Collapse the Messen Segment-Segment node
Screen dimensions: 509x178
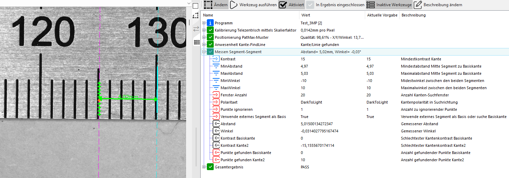204,52
